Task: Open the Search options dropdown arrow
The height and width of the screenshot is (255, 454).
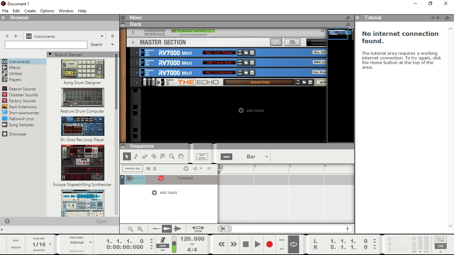Action: (112, 44)
